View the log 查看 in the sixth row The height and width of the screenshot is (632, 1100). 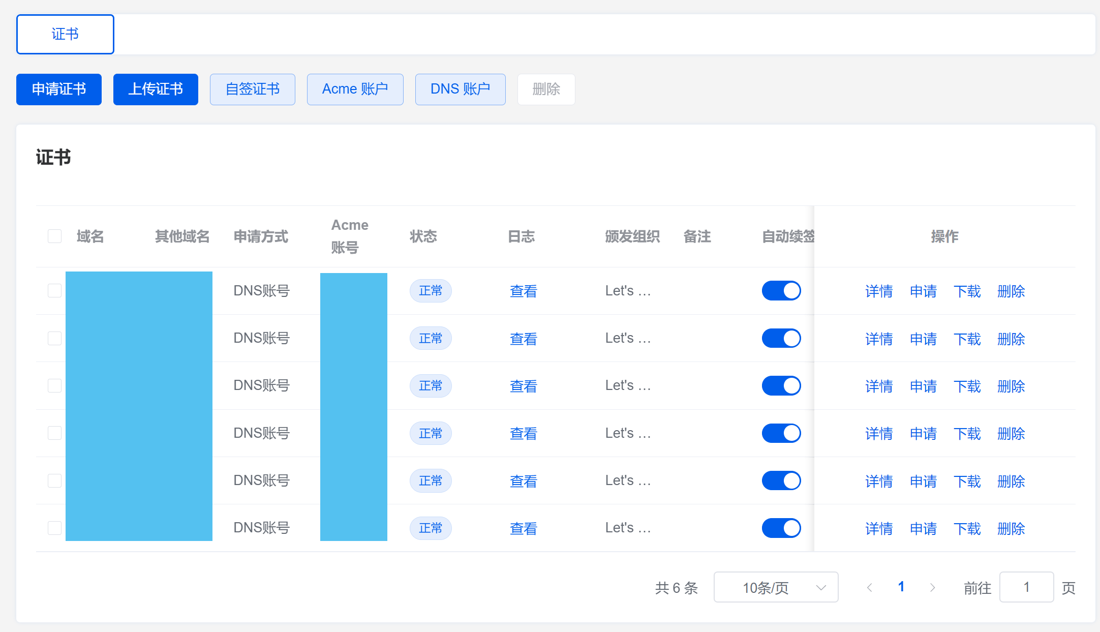coord(524,528)
